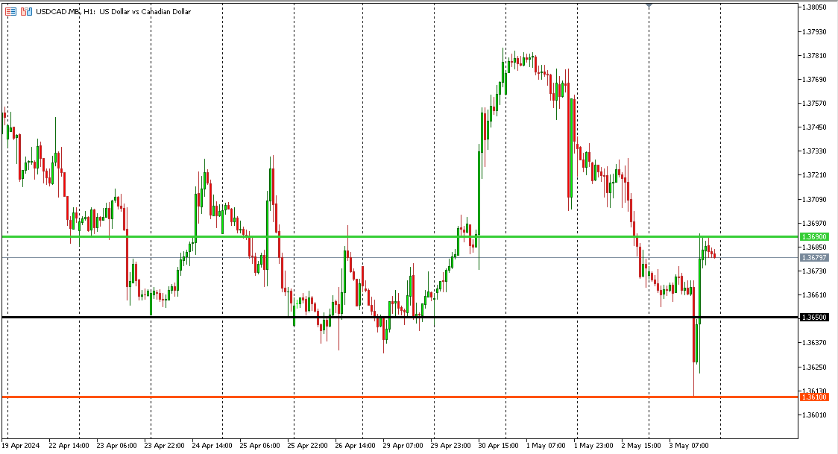Click the 1.36730 price scale value
This screenshot has width=838, height=454.
(x=814, y=271)
